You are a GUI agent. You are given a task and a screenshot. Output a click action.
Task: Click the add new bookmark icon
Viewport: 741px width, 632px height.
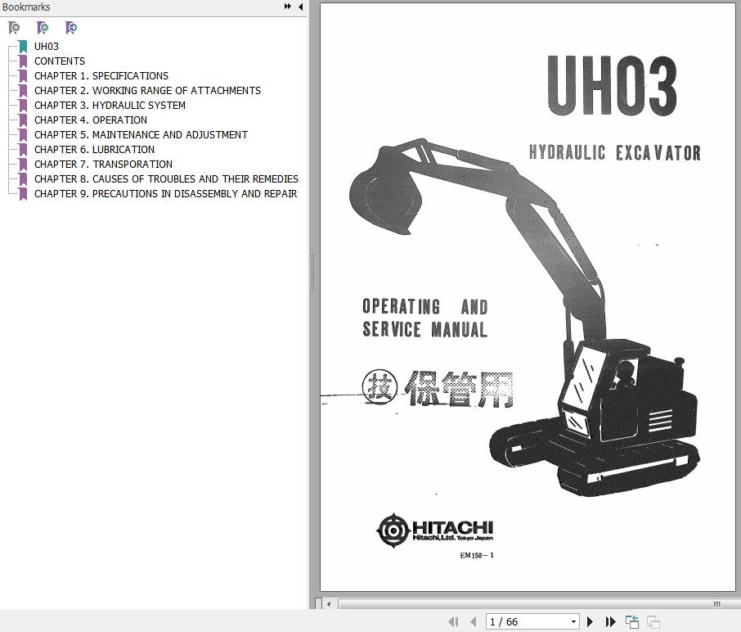pos(43,28)
